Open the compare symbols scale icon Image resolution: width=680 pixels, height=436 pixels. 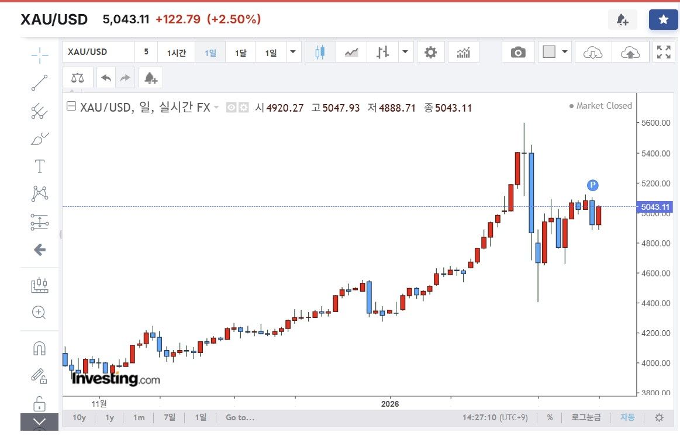(77, 78)
